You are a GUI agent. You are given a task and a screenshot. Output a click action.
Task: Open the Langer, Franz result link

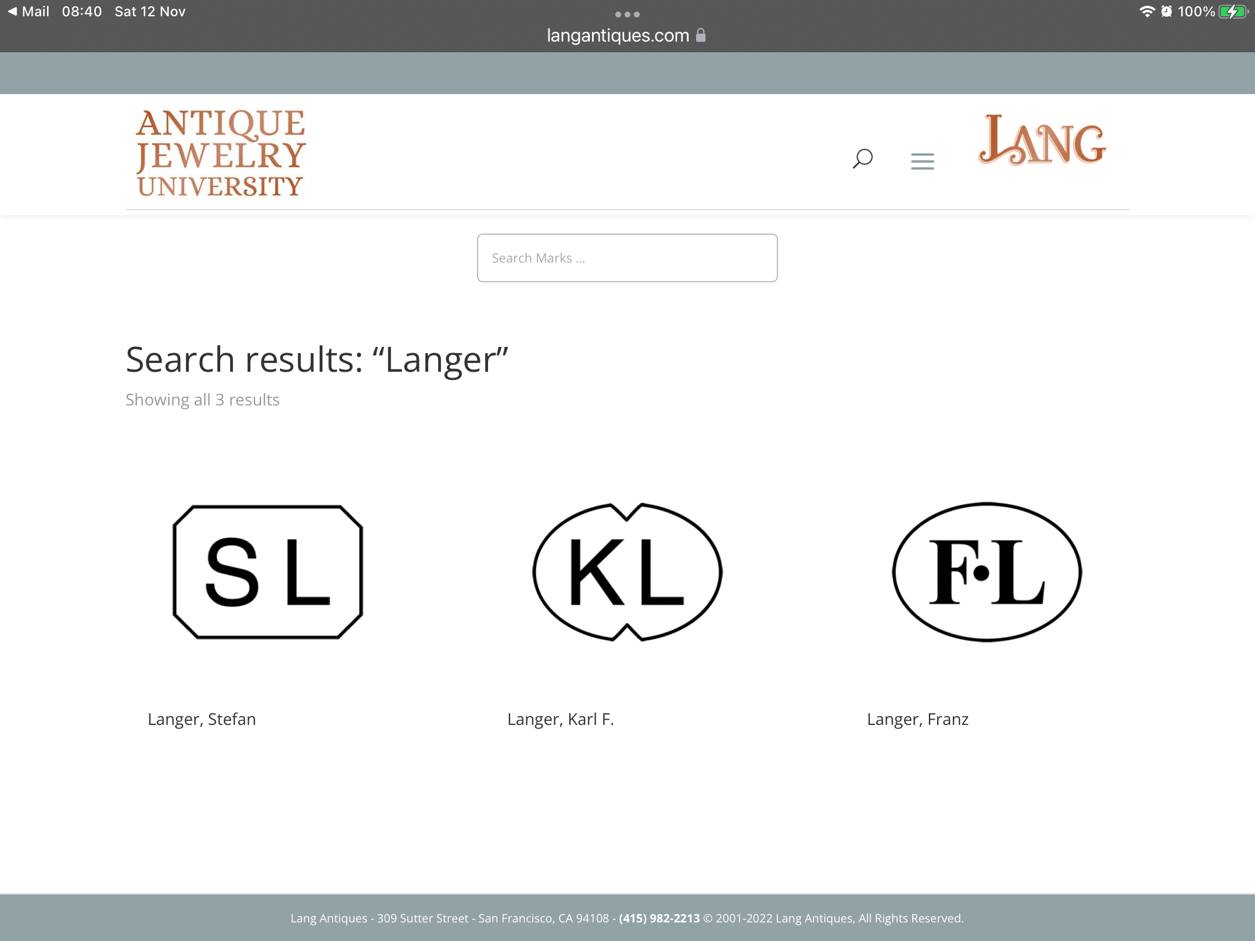pyautogui.click(x=917, y=719)
